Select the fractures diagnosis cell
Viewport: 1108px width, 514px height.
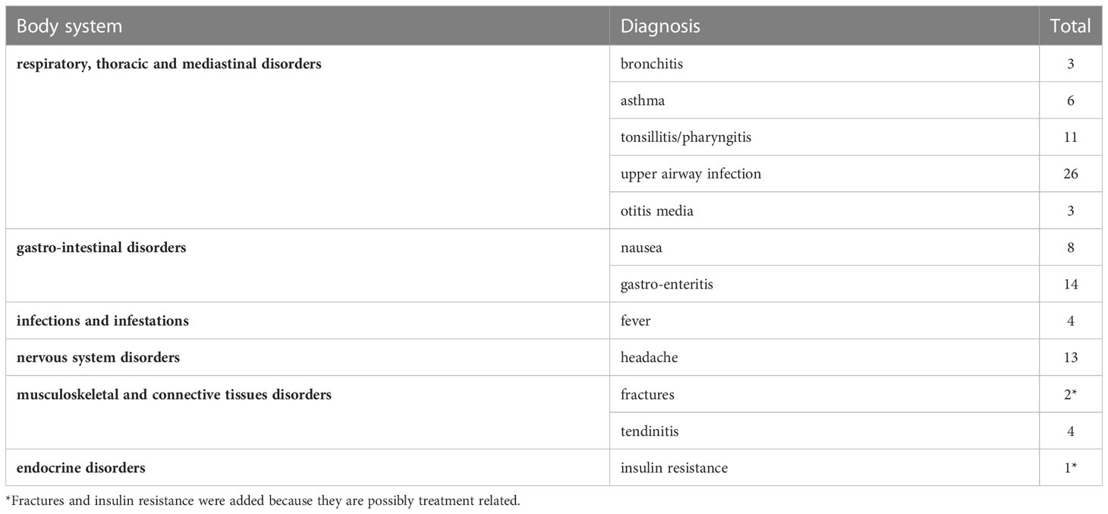coord(825,394)
